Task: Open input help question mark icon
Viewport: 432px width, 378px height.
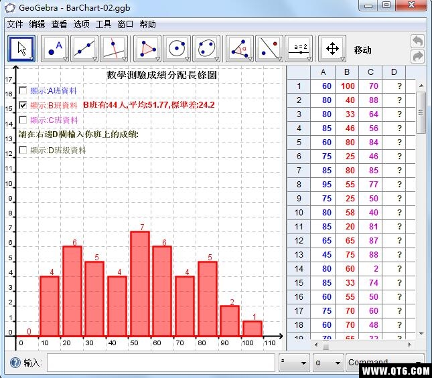Action: [x=15, y=363]
